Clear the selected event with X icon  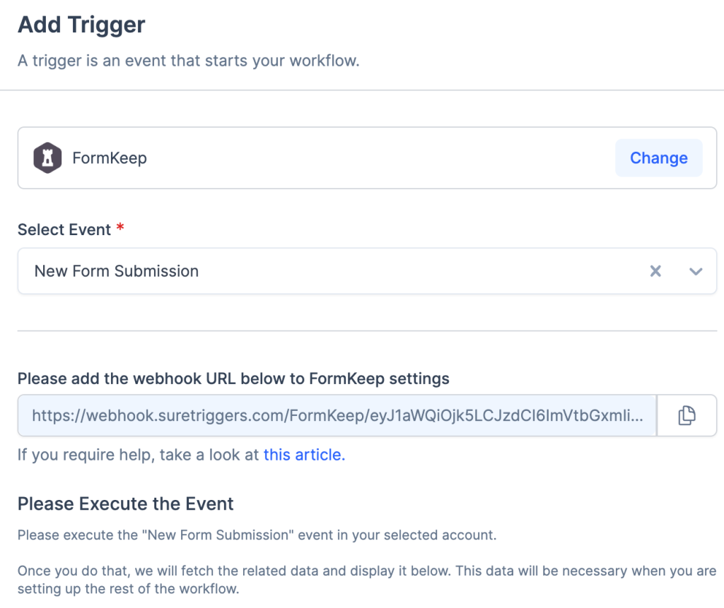(x=655, y=271)
